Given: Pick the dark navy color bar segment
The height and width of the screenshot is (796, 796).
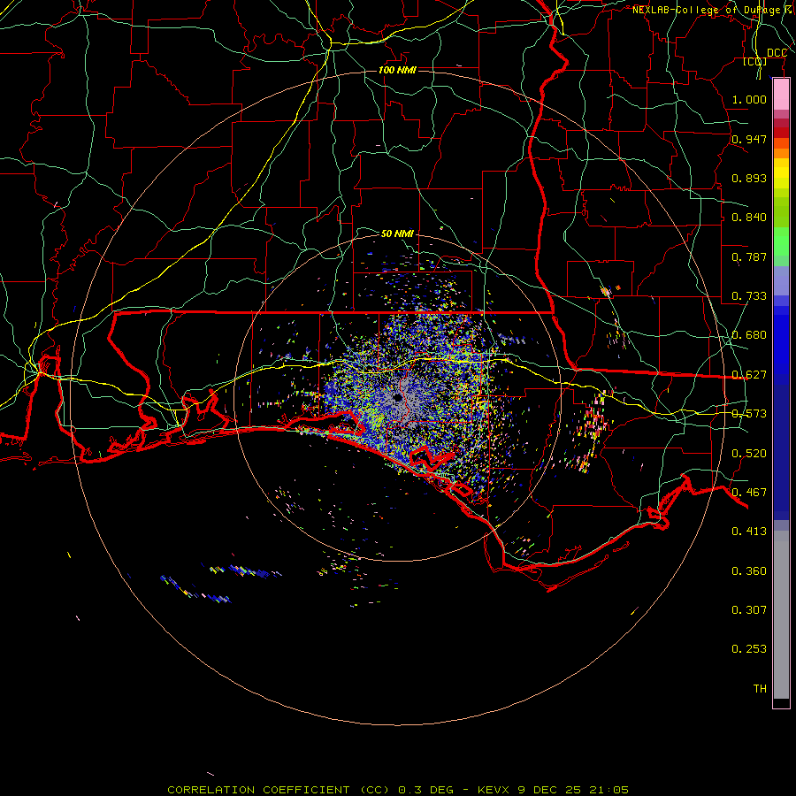Looking at the screenshot, I should (x=781, y=448).
